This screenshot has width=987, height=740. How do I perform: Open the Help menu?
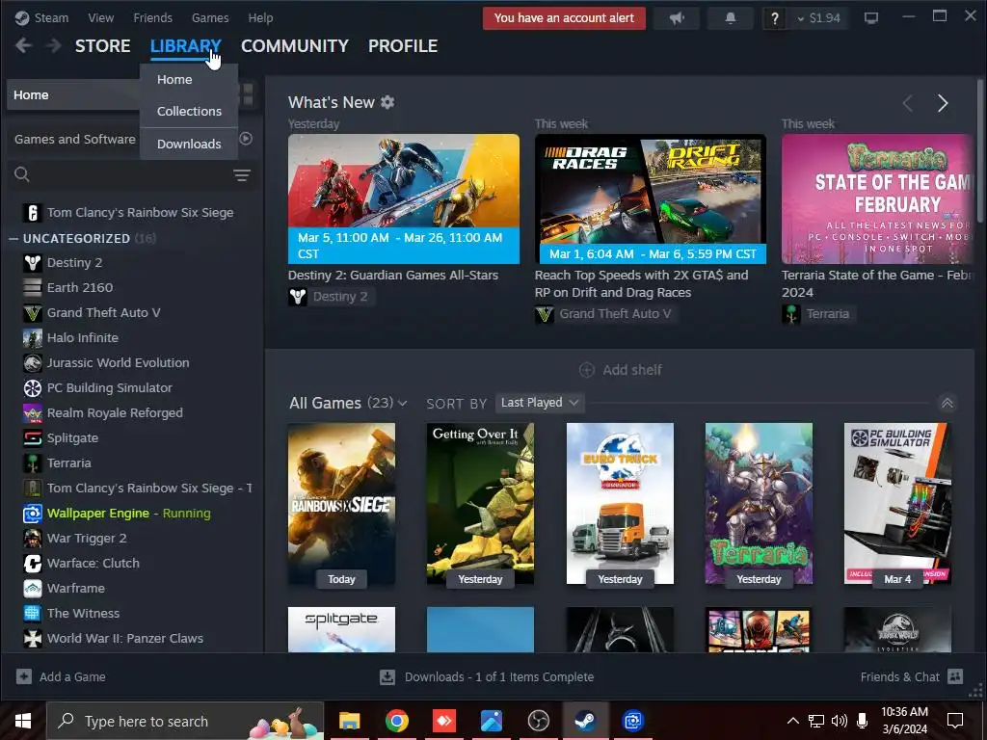tap(260, 17)
